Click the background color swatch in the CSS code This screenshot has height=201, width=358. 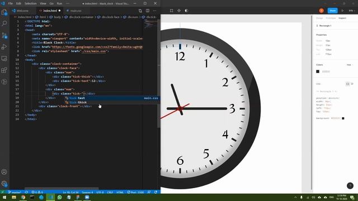pyautogui.click(x=343, y=118)
